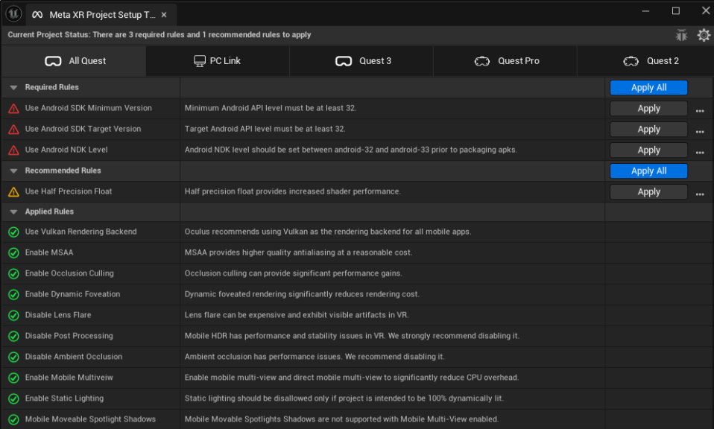Click green check icon for Disable Post Processing
The height and width of the screenshot is (429, 714).
tap(13, 336)
